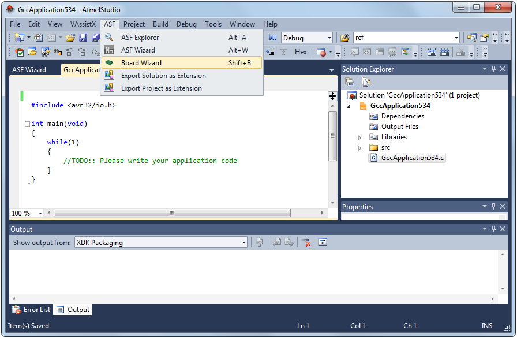Screen dimensions: 517x338
Task: Pin the Solution Explorer panel
Action: [493, 69]
